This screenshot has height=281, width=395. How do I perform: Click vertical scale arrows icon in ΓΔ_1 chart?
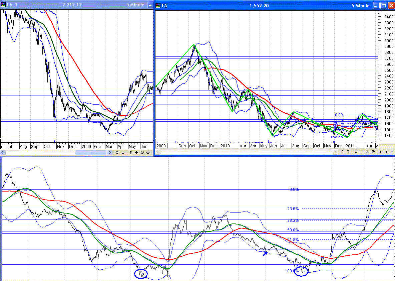(131, 152)
